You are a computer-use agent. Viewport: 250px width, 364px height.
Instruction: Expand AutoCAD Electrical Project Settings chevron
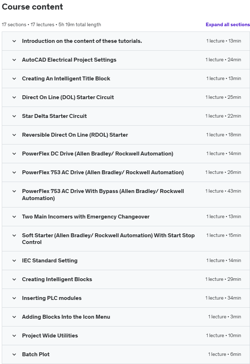pyautogui.click(x=14, y=60)
